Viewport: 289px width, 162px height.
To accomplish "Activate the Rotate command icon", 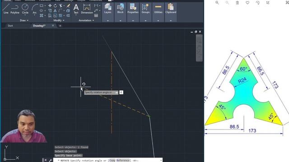I will tap(55, 6).
